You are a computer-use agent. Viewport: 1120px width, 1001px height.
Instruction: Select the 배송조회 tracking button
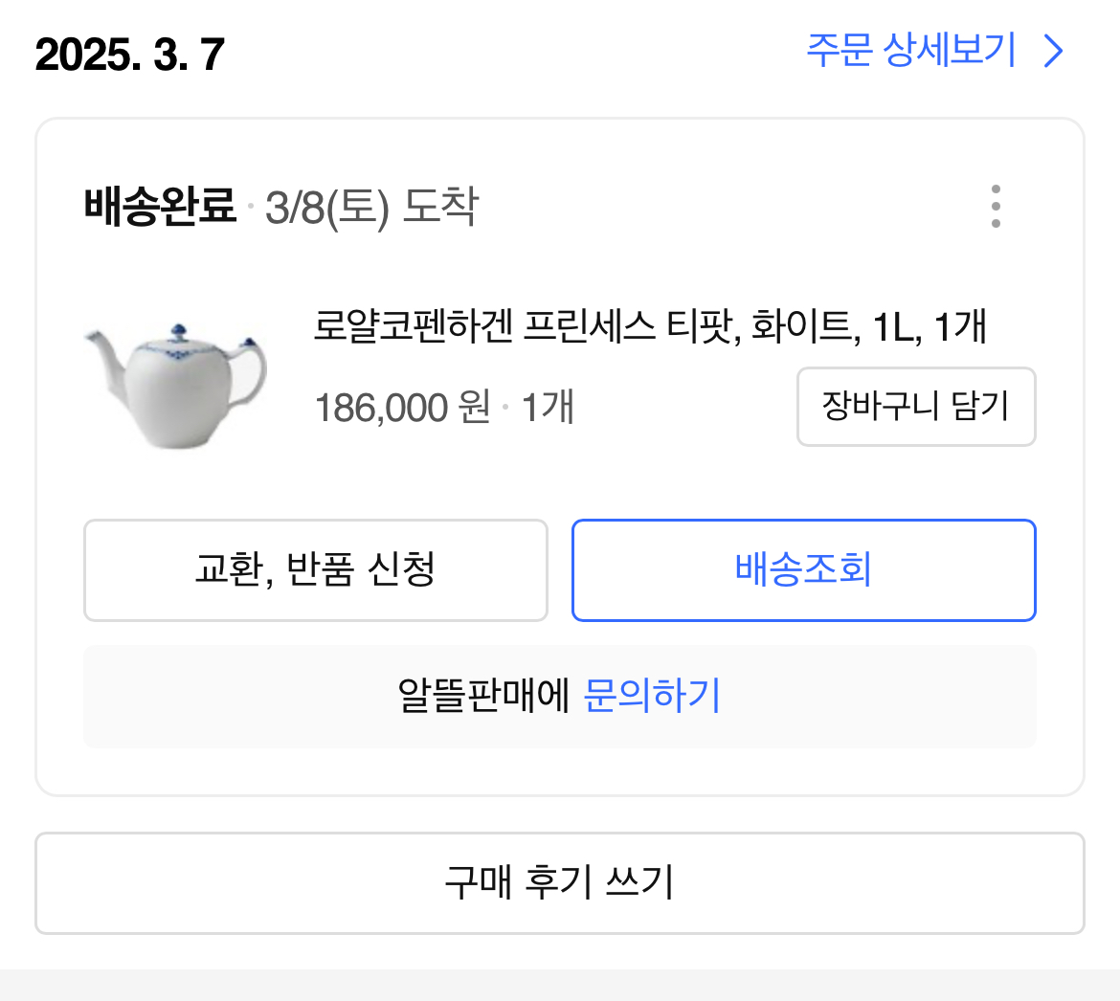pos(803,570)
